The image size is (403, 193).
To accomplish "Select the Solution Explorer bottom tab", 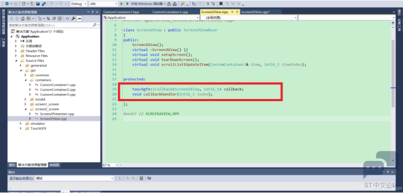I will click(33, 165).
